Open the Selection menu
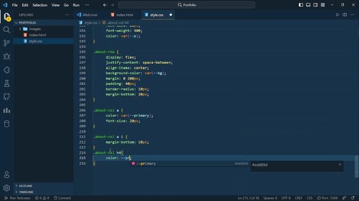Viewport: 359px width, 201px height. (40, 5)
